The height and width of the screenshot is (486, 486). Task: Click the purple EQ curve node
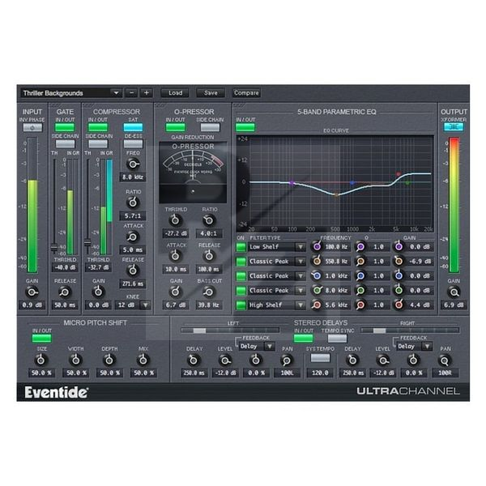pos(292,183)
